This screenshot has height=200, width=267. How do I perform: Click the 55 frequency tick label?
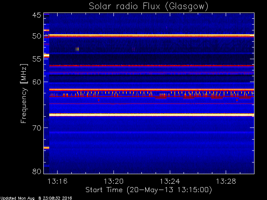pyautogui.click(x=37, y=59)
